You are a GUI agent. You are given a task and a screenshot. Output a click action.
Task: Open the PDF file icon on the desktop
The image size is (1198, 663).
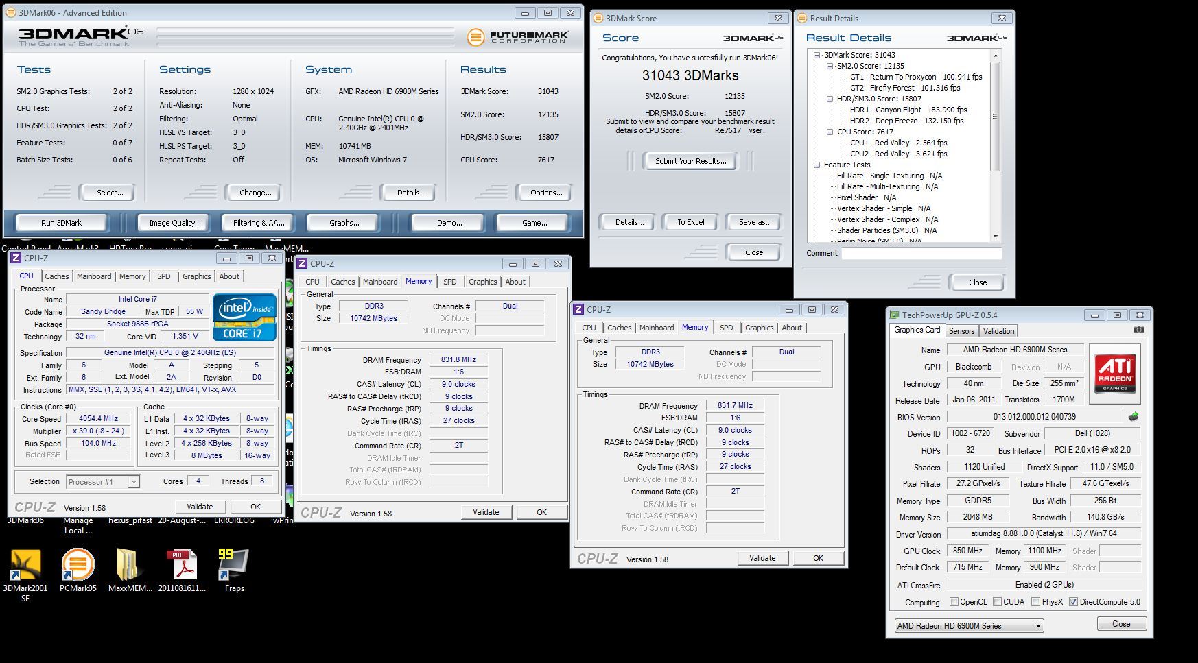(182, 570)
